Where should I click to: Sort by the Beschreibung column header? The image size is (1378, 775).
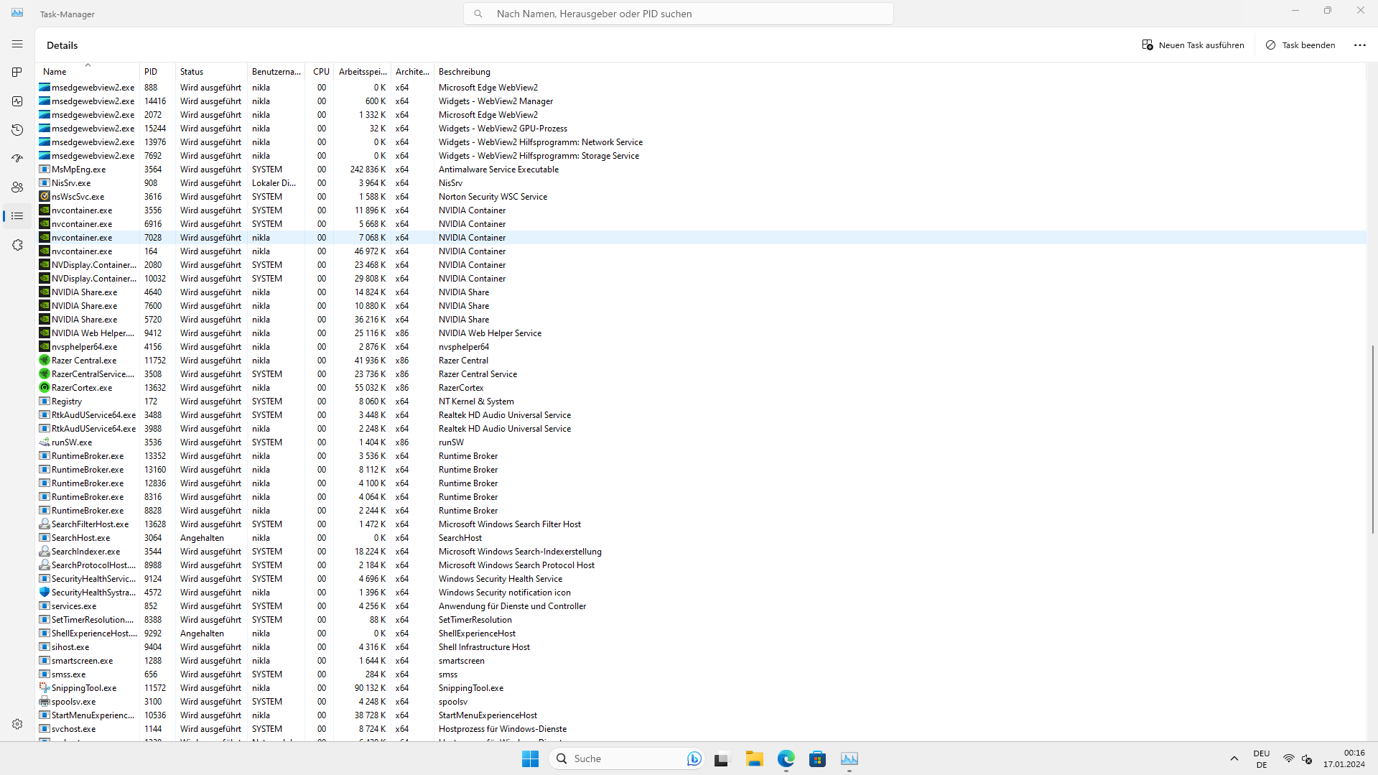(465, 72)
